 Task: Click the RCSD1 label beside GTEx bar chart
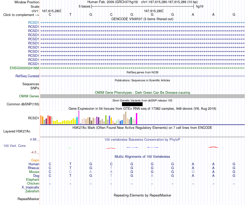coord(34,118)
